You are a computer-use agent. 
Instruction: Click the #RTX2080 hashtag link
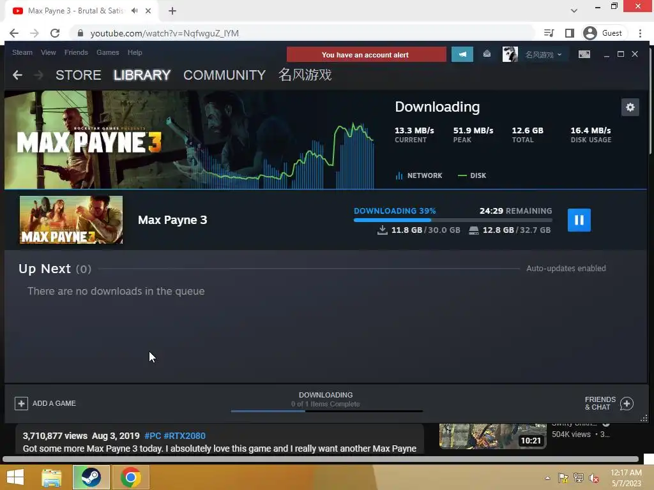coord(185,436)
